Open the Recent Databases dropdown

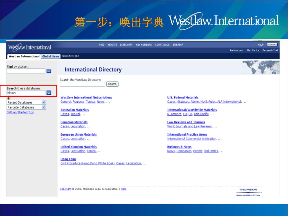click(26, 102)
